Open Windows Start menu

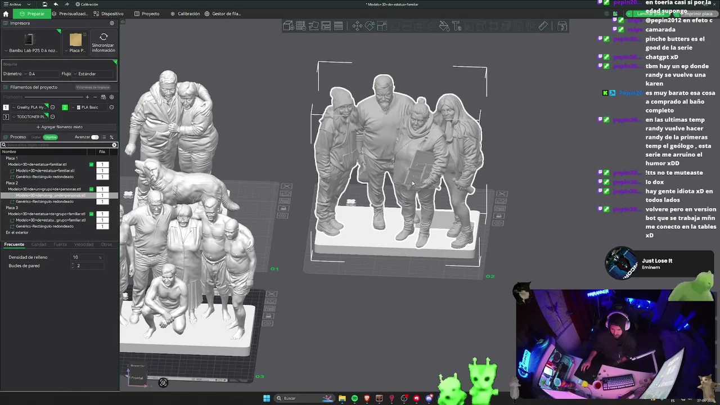(267, 398)
